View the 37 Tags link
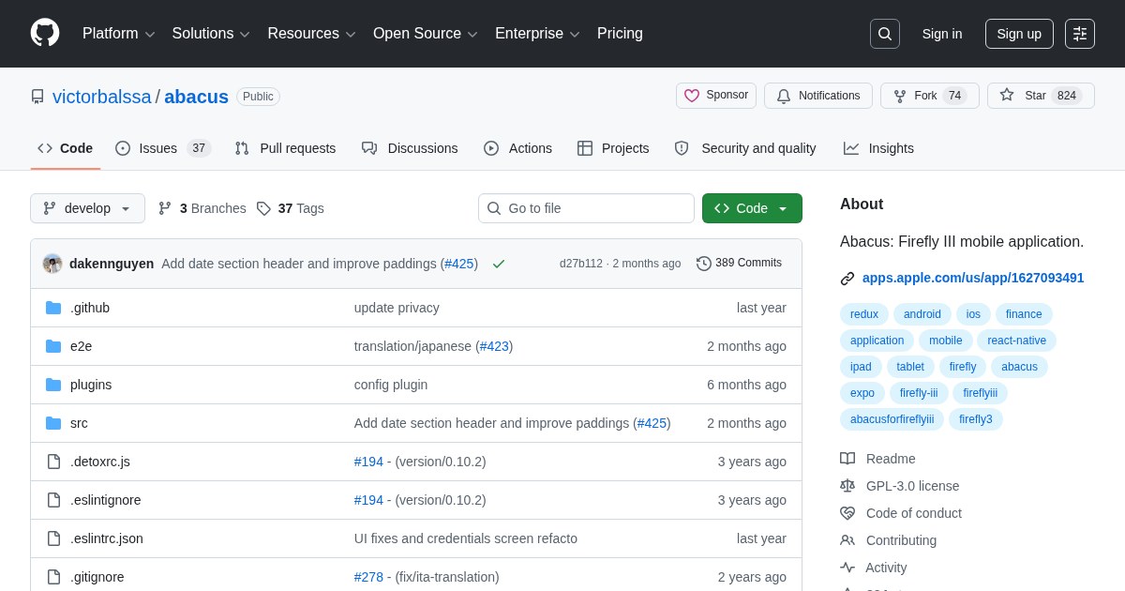The width and height of the screenshot is (1125, 591). (291, 208)
